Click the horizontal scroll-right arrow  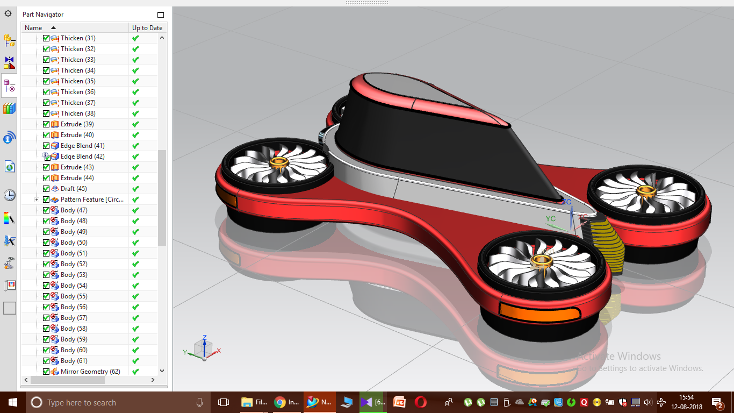[153, 380]
